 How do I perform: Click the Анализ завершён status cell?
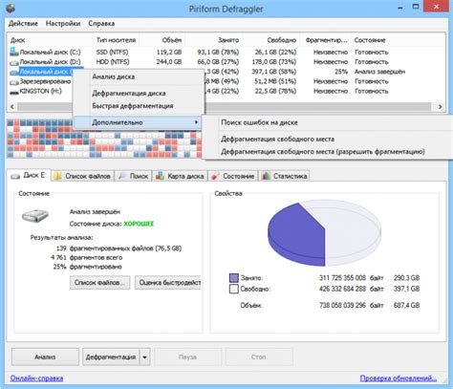(x=379, y=72)
